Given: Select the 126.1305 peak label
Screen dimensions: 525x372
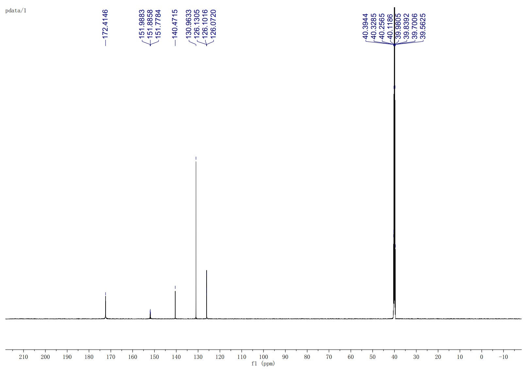Looking at the screenshot, I should [x=197, y=24].
